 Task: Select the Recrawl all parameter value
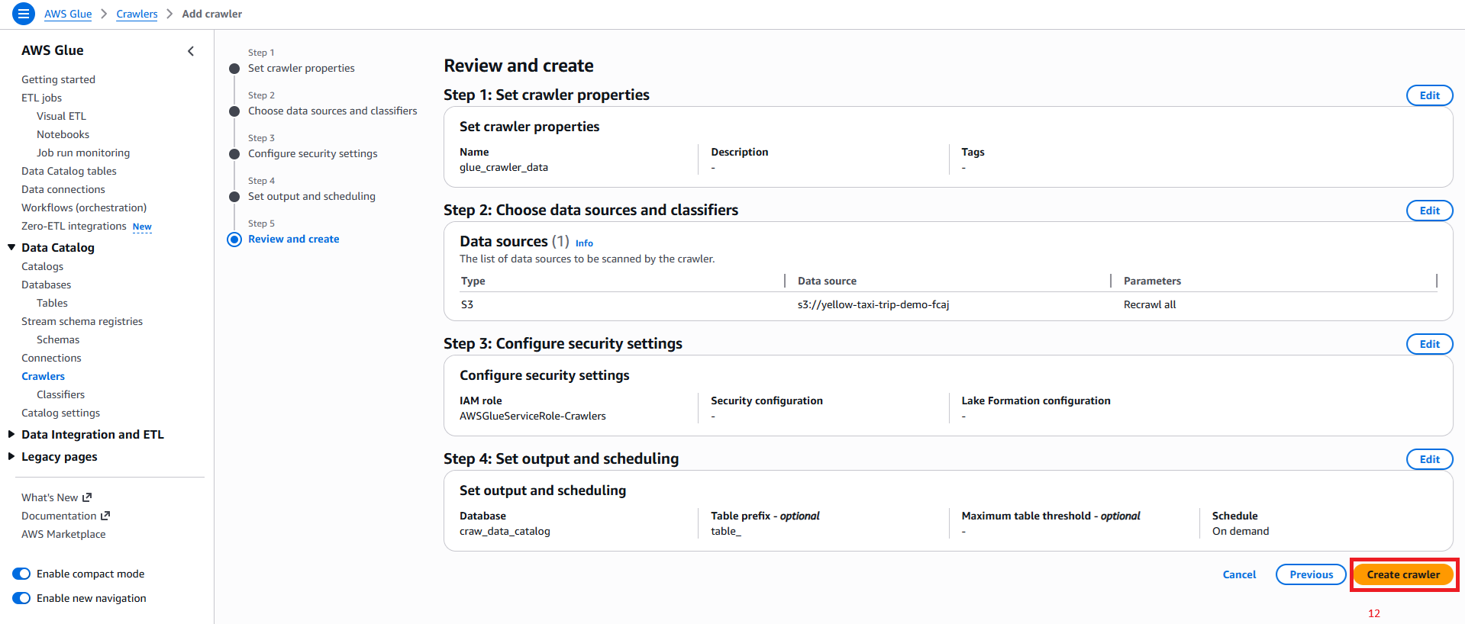pos(1150,304)
